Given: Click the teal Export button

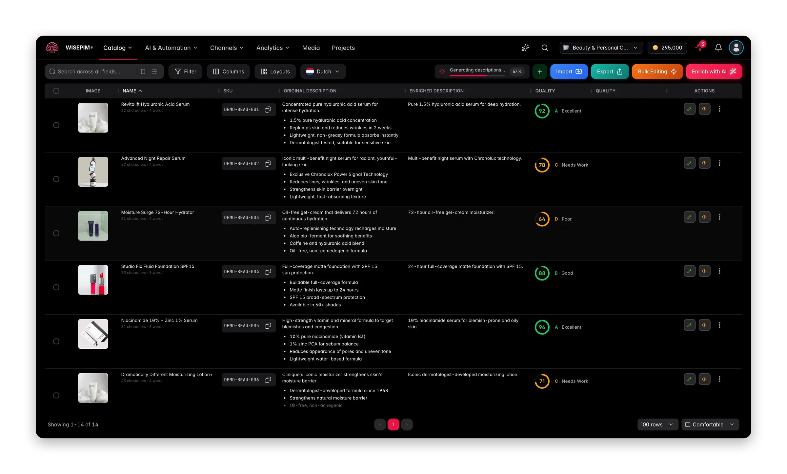Looking at the screenshot, I should click(609, 72).
